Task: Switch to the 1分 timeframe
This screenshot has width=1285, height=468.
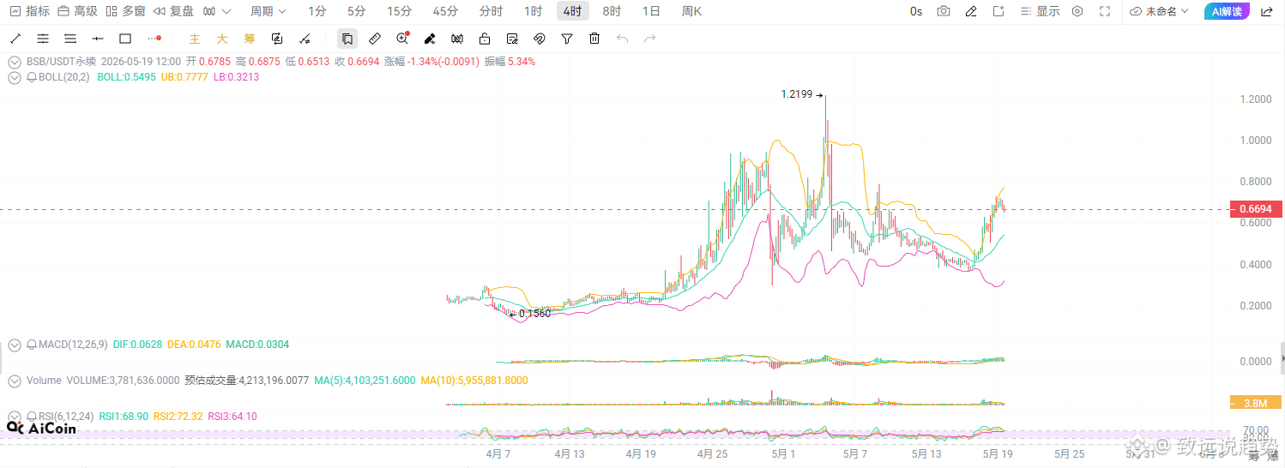Action: pyautogui.click(x=317, y=11)
